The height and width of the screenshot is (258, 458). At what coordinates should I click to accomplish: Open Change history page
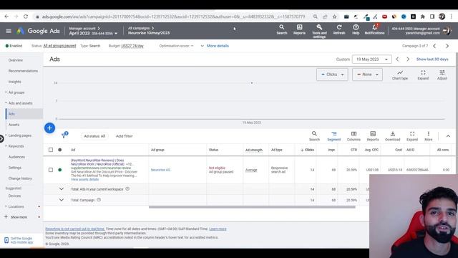[20, 178]
